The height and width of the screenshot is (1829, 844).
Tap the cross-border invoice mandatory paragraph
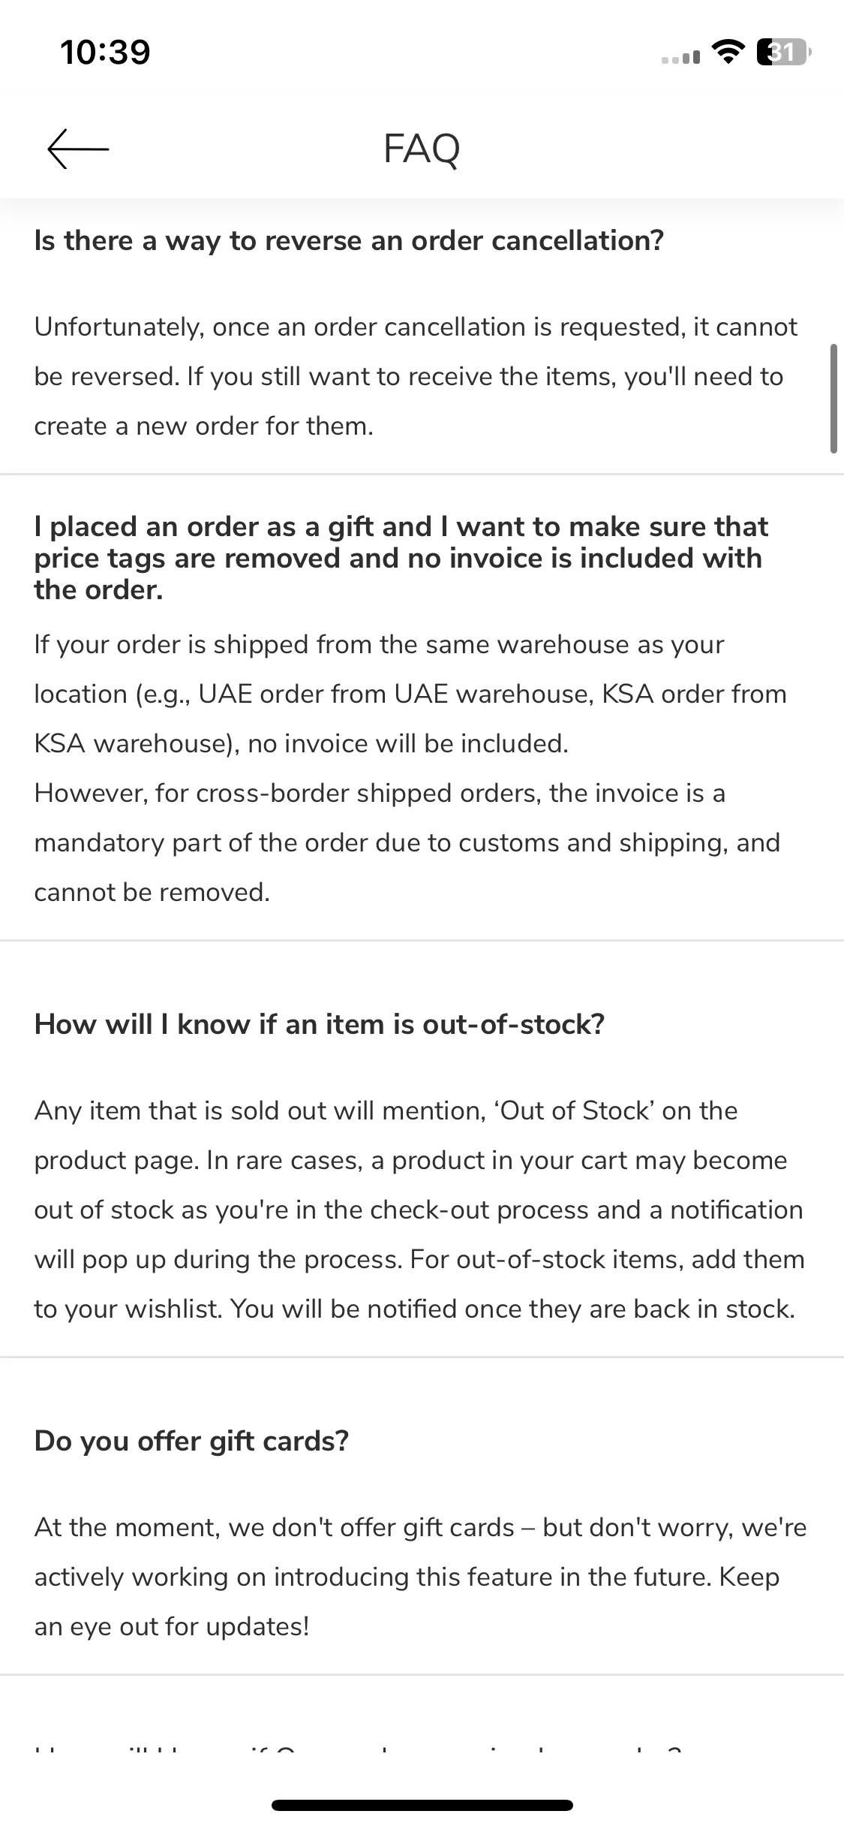coord(407,842)
